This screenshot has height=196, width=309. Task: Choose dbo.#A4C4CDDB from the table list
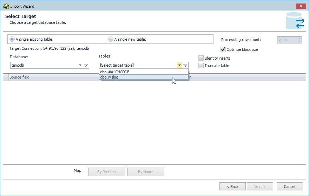point(144,72)
